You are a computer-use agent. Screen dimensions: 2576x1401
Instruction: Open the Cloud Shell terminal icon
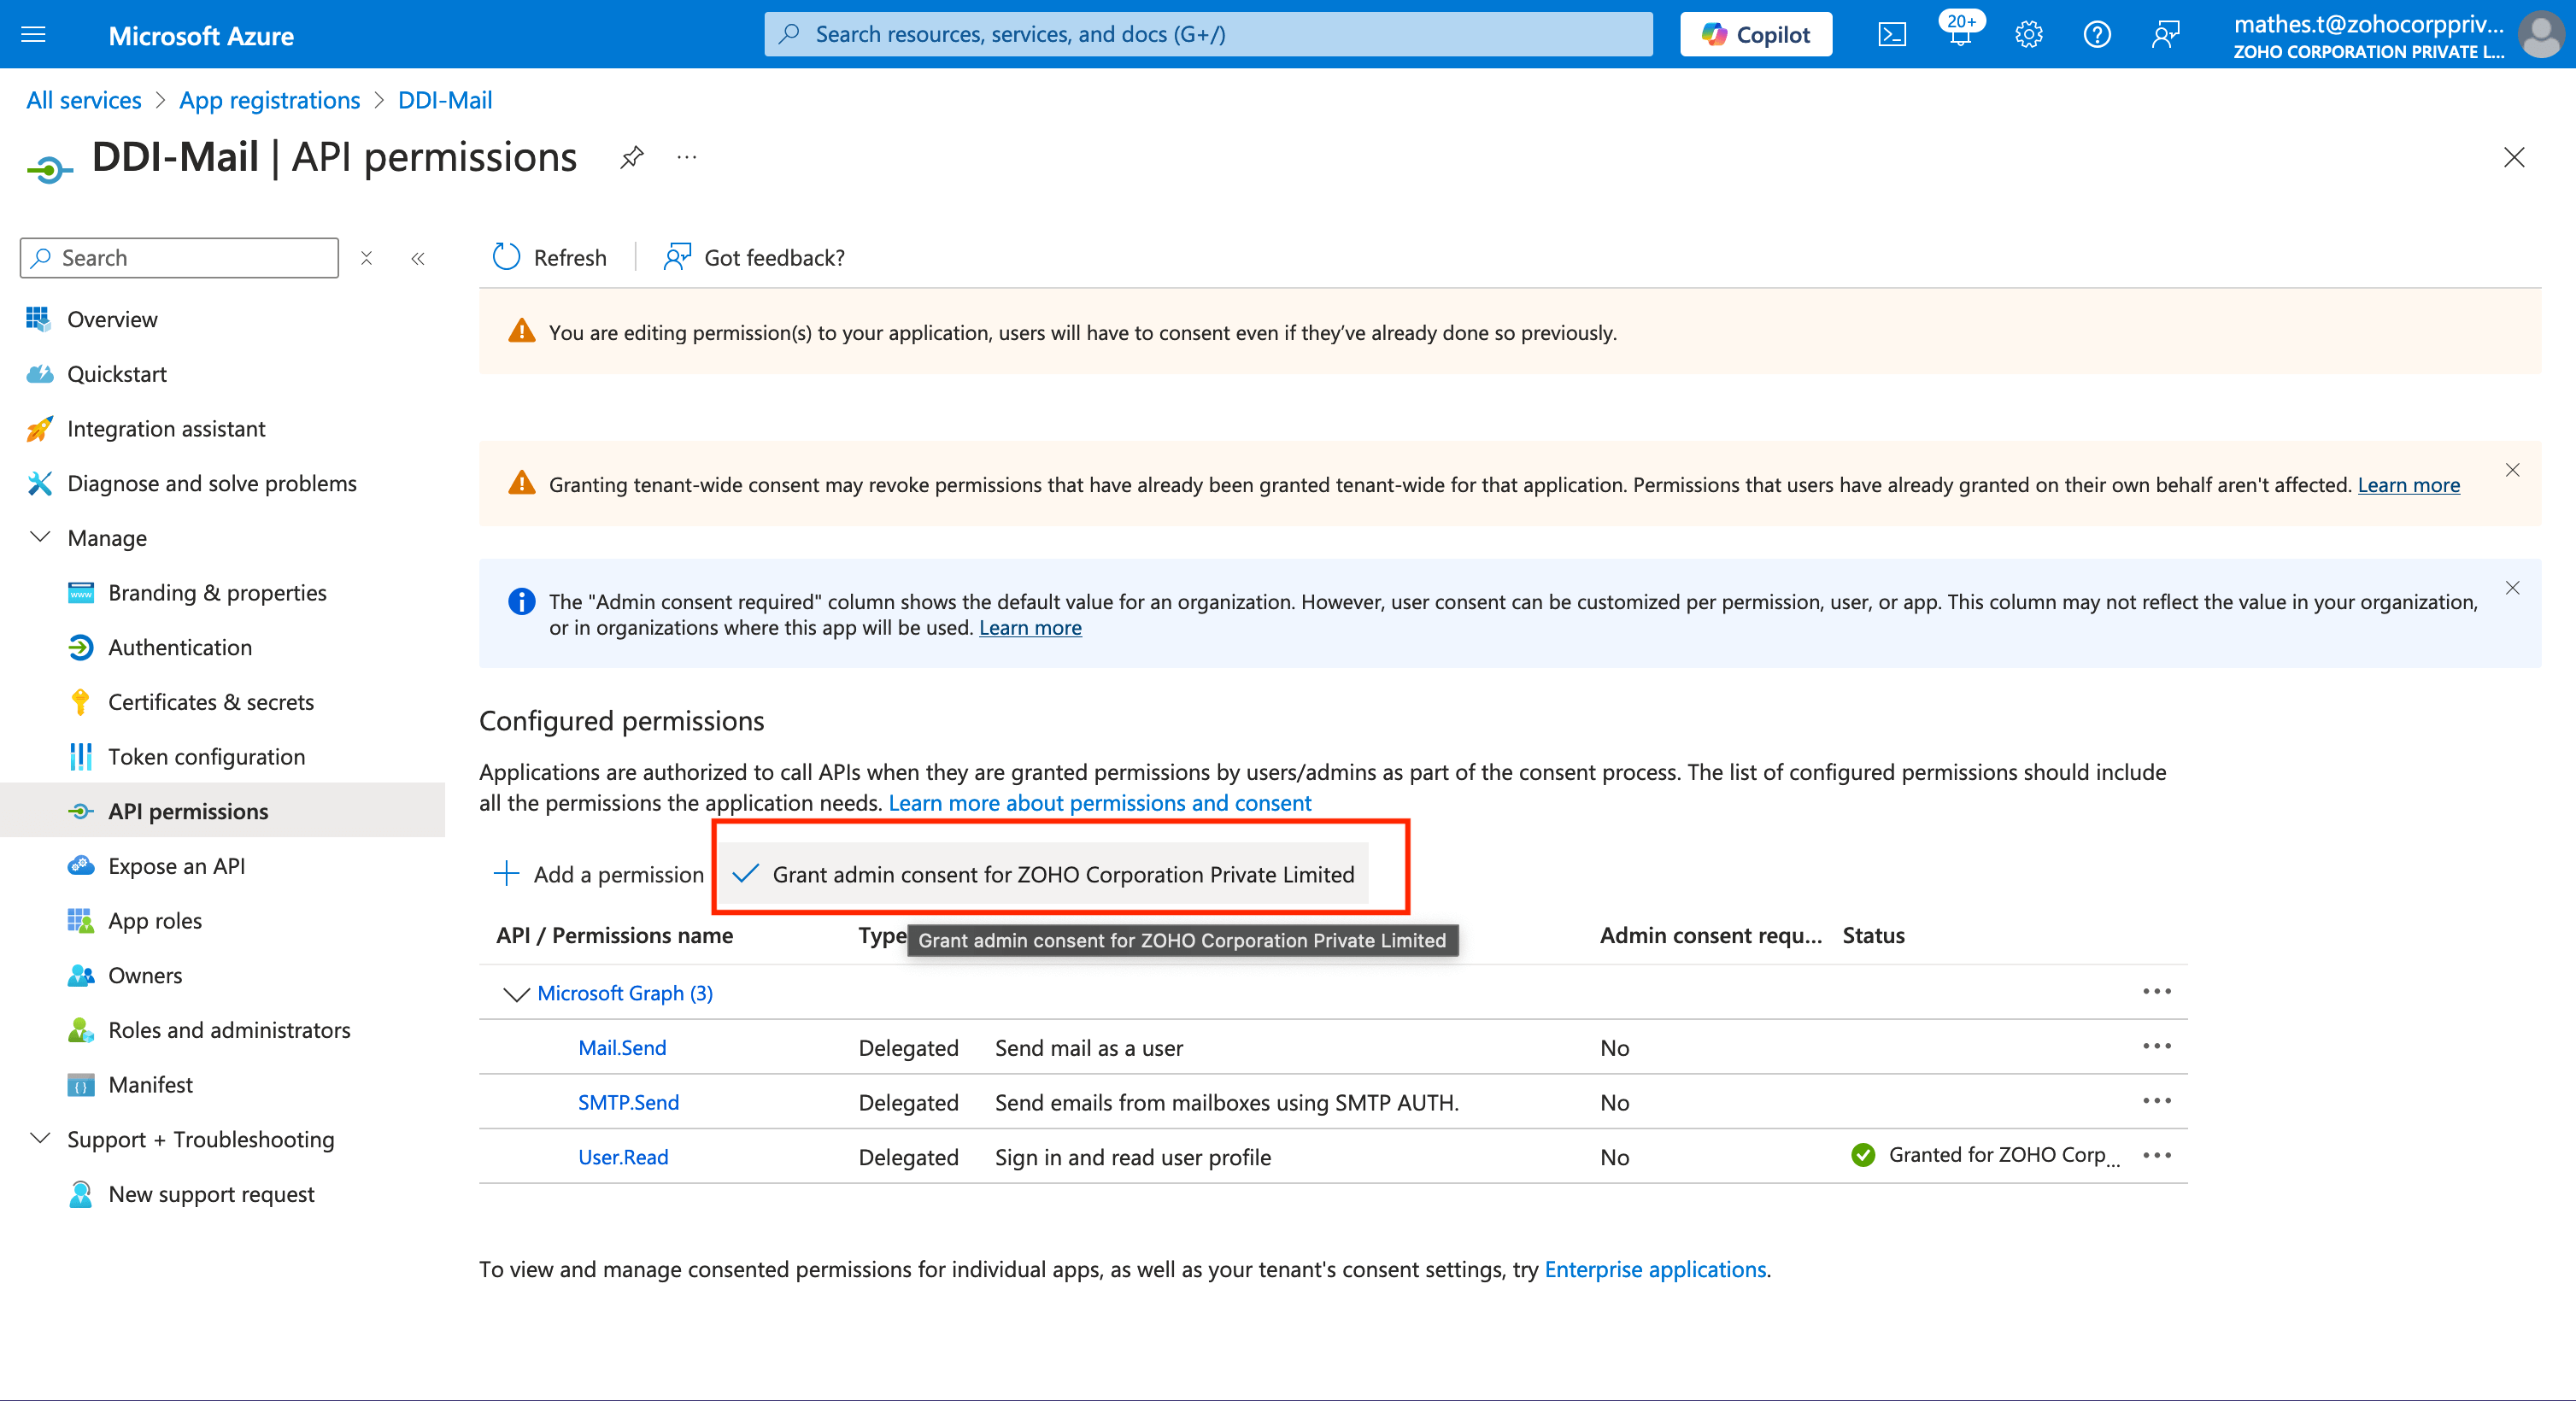[x=1891, y=35]
